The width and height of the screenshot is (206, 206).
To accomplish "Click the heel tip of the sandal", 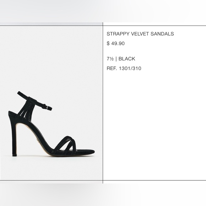I will [x=15, y=155].
